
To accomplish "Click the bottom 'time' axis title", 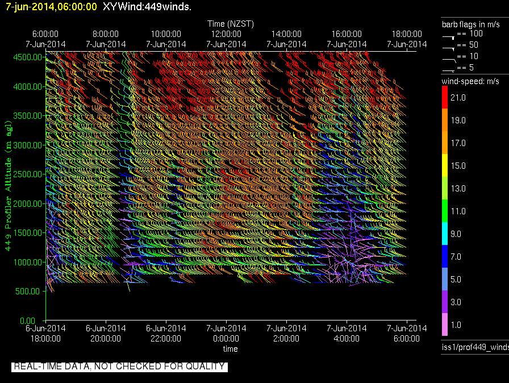I will [230, 349].
